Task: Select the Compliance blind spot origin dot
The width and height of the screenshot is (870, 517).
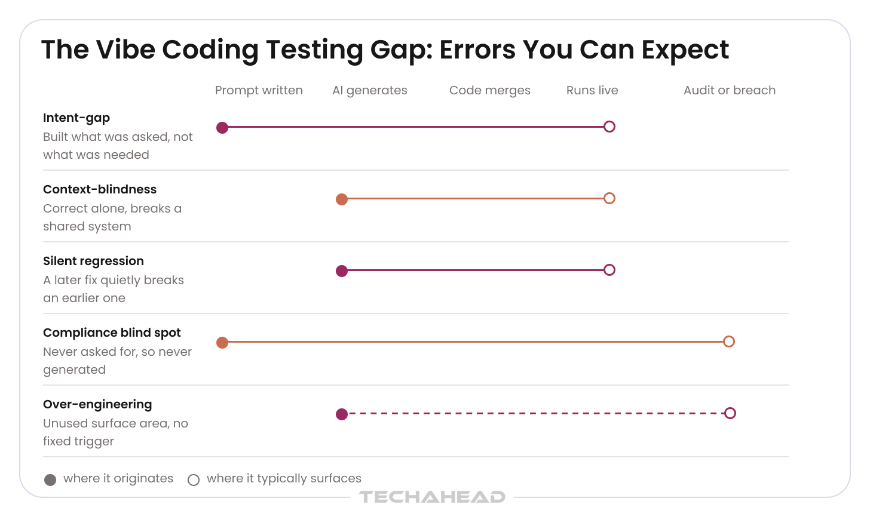Action: coord(222,342)
